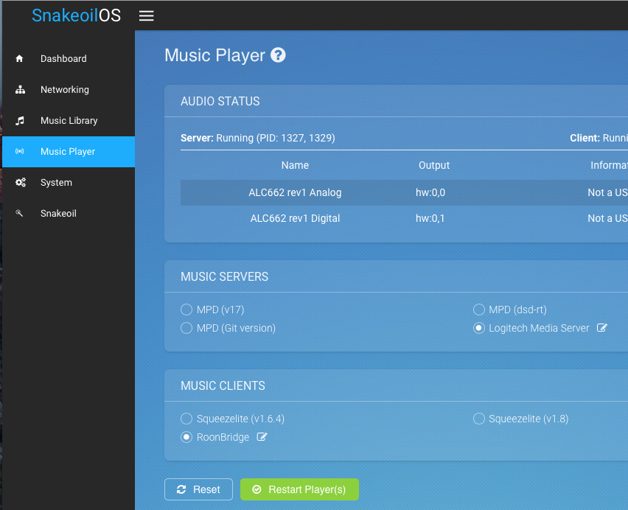Click the SnakeoilOS logo link
The image size is (628, 510).
coord(76,15)
